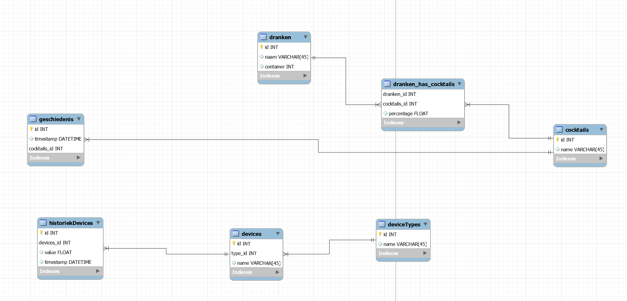Click the diamond icon beside historiekDevices timestamp DATETIME
627x301 pixels.
point(41,262)
